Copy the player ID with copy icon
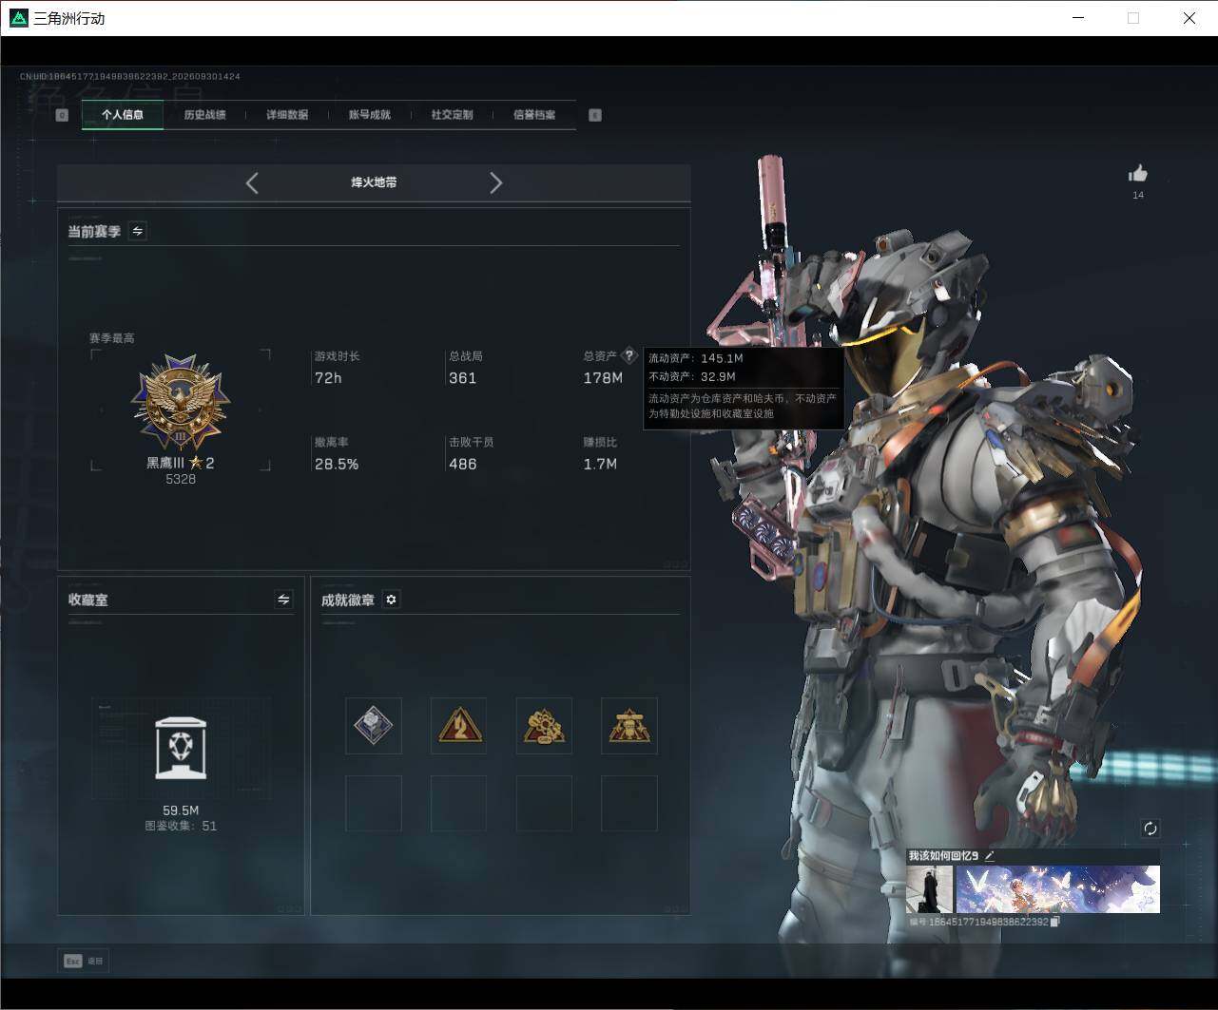The image size is (1218, 1010). 1054,922
